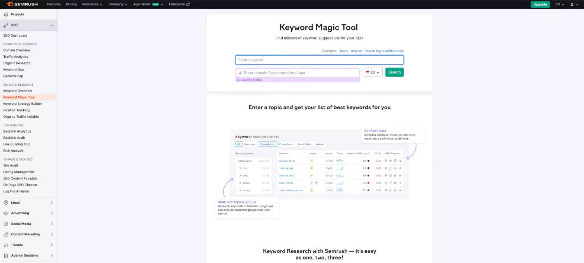Screen dimensions: 584x263
Task: Open .Trends via its chart icon
Action: (6, 245)
